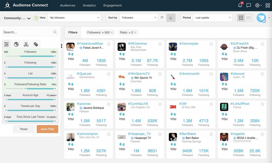Click follow arrows on the MCHammer card
This screenshot has width=272, height=163.
[x=122, y=54]
